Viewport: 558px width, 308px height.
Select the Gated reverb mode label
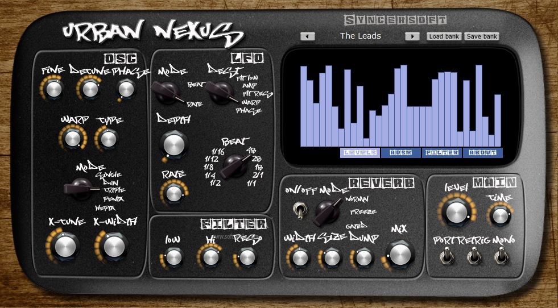pos(356,226)
